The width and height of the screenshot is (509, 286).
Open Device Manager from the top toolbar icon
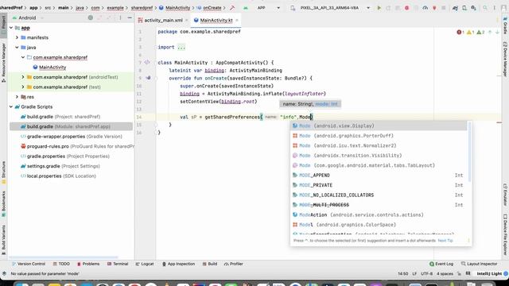coord(464,8)
